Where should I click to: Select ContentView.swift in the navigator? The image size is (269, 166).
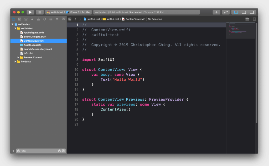[39, 41]
